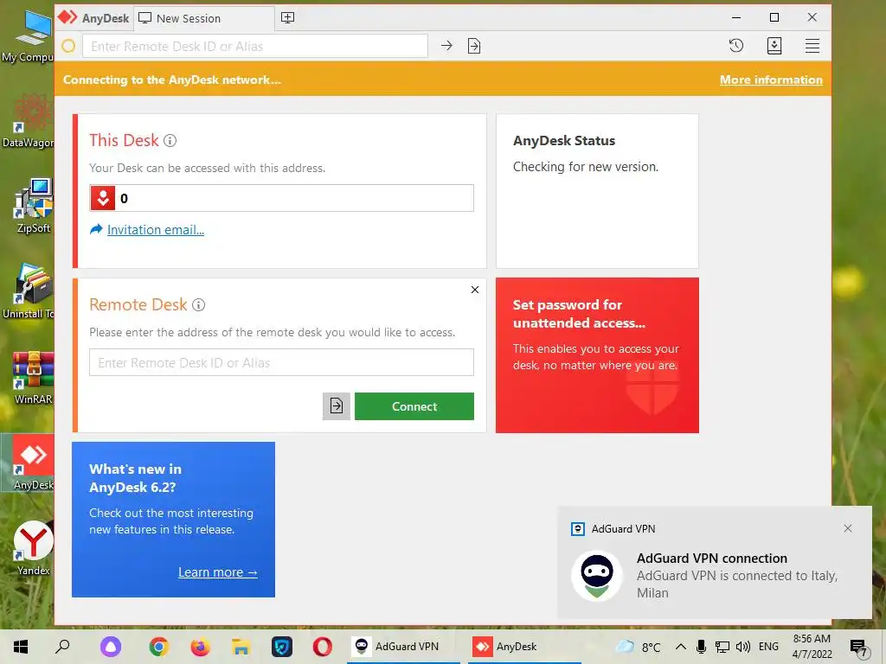Click the taskbar clock showing 8:56 AM
Viewport: 886px width, 664px height.
812,647
